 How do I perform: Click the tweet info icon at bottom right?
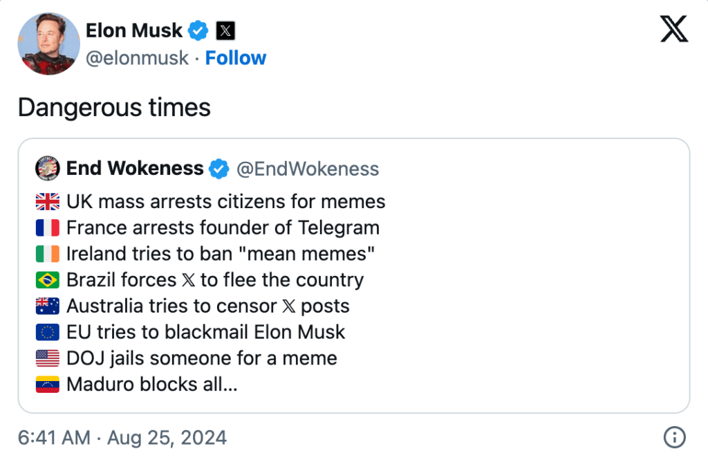[x=674, y=437]
